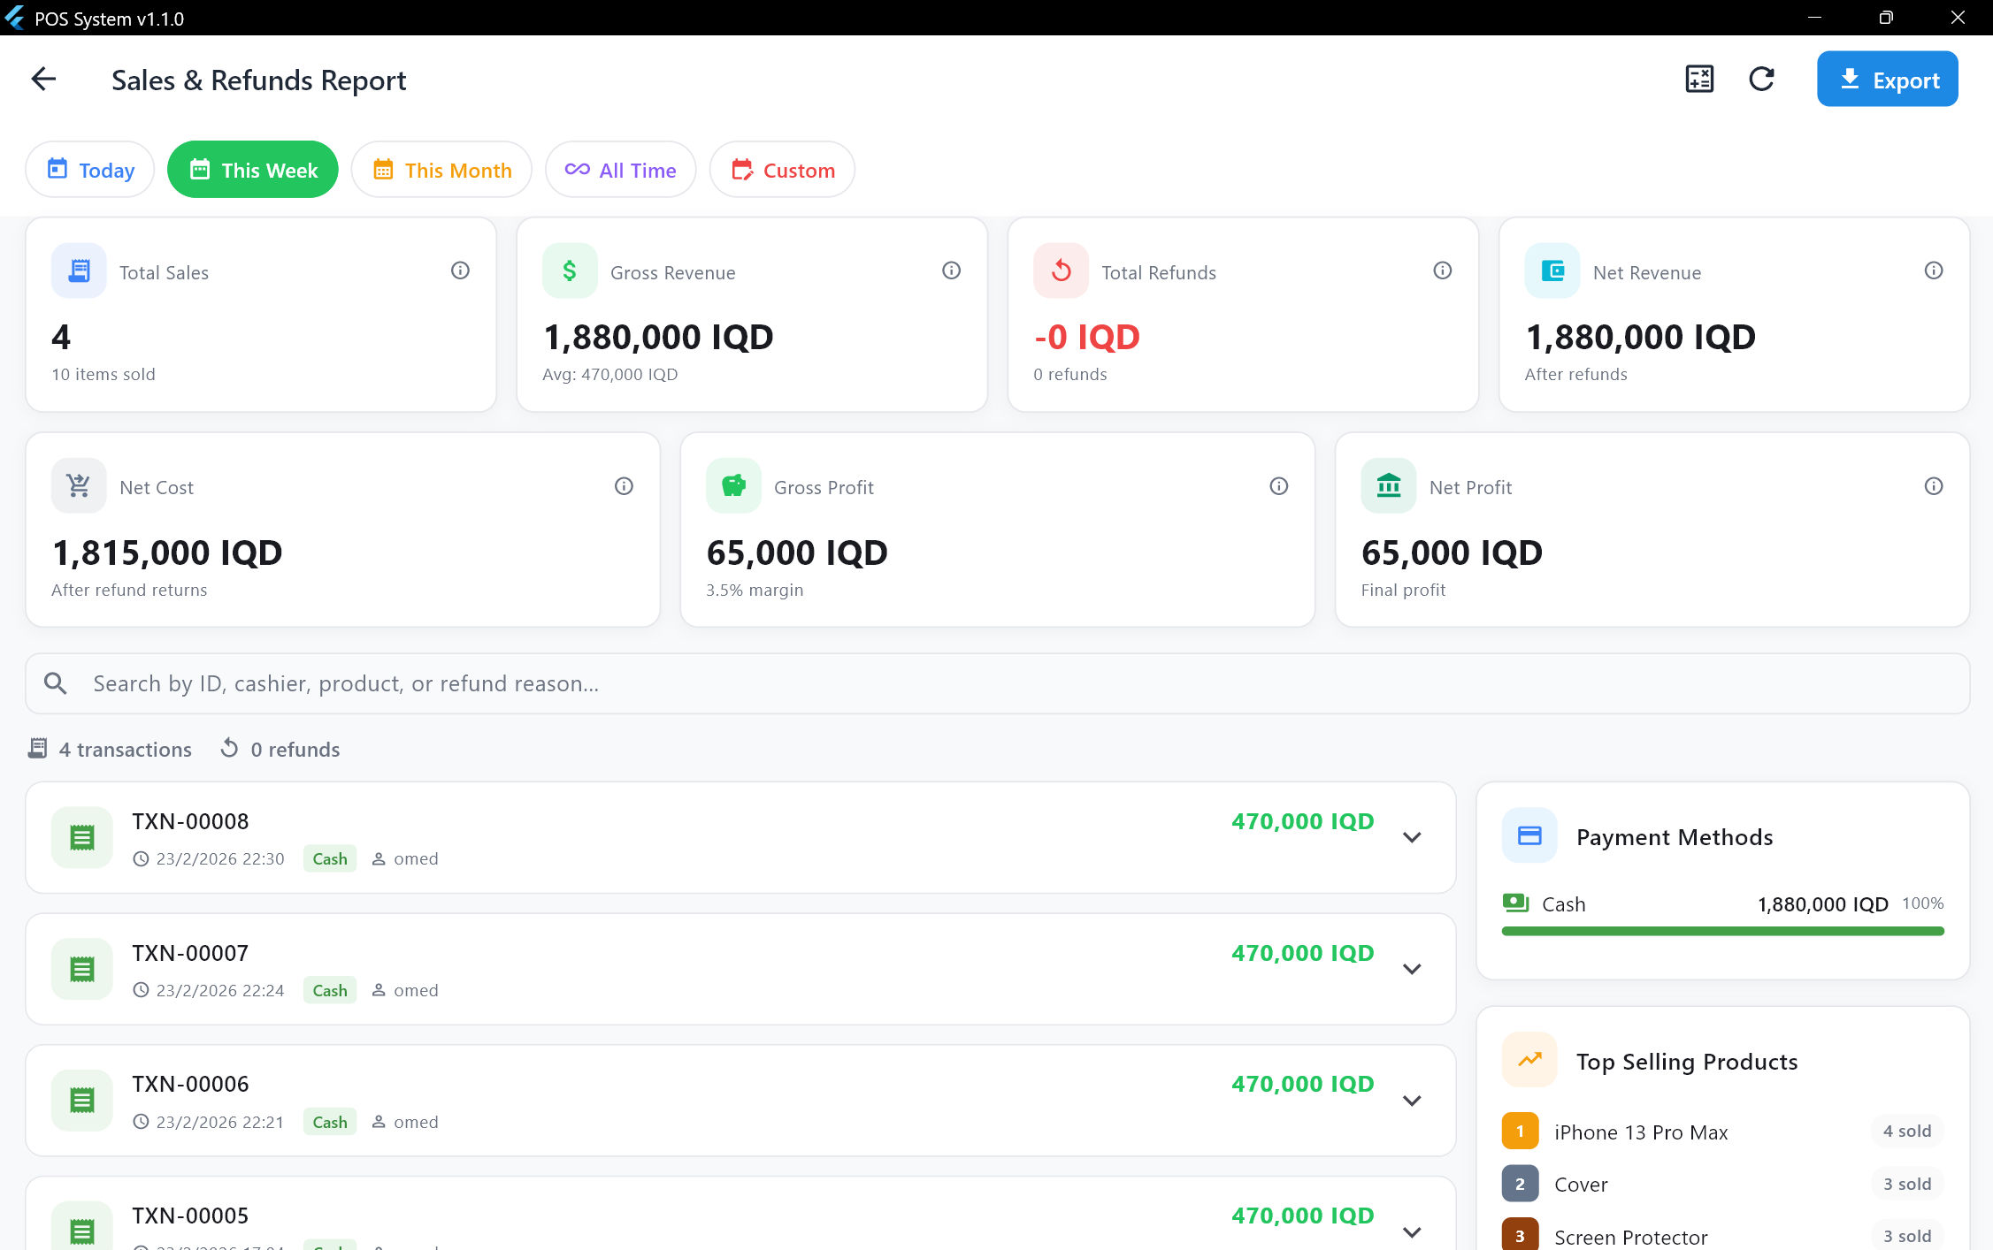This screenshot has width=1993, height=1250.
Task: Expand transaction TXN-00008 details
Action: 1412,837
